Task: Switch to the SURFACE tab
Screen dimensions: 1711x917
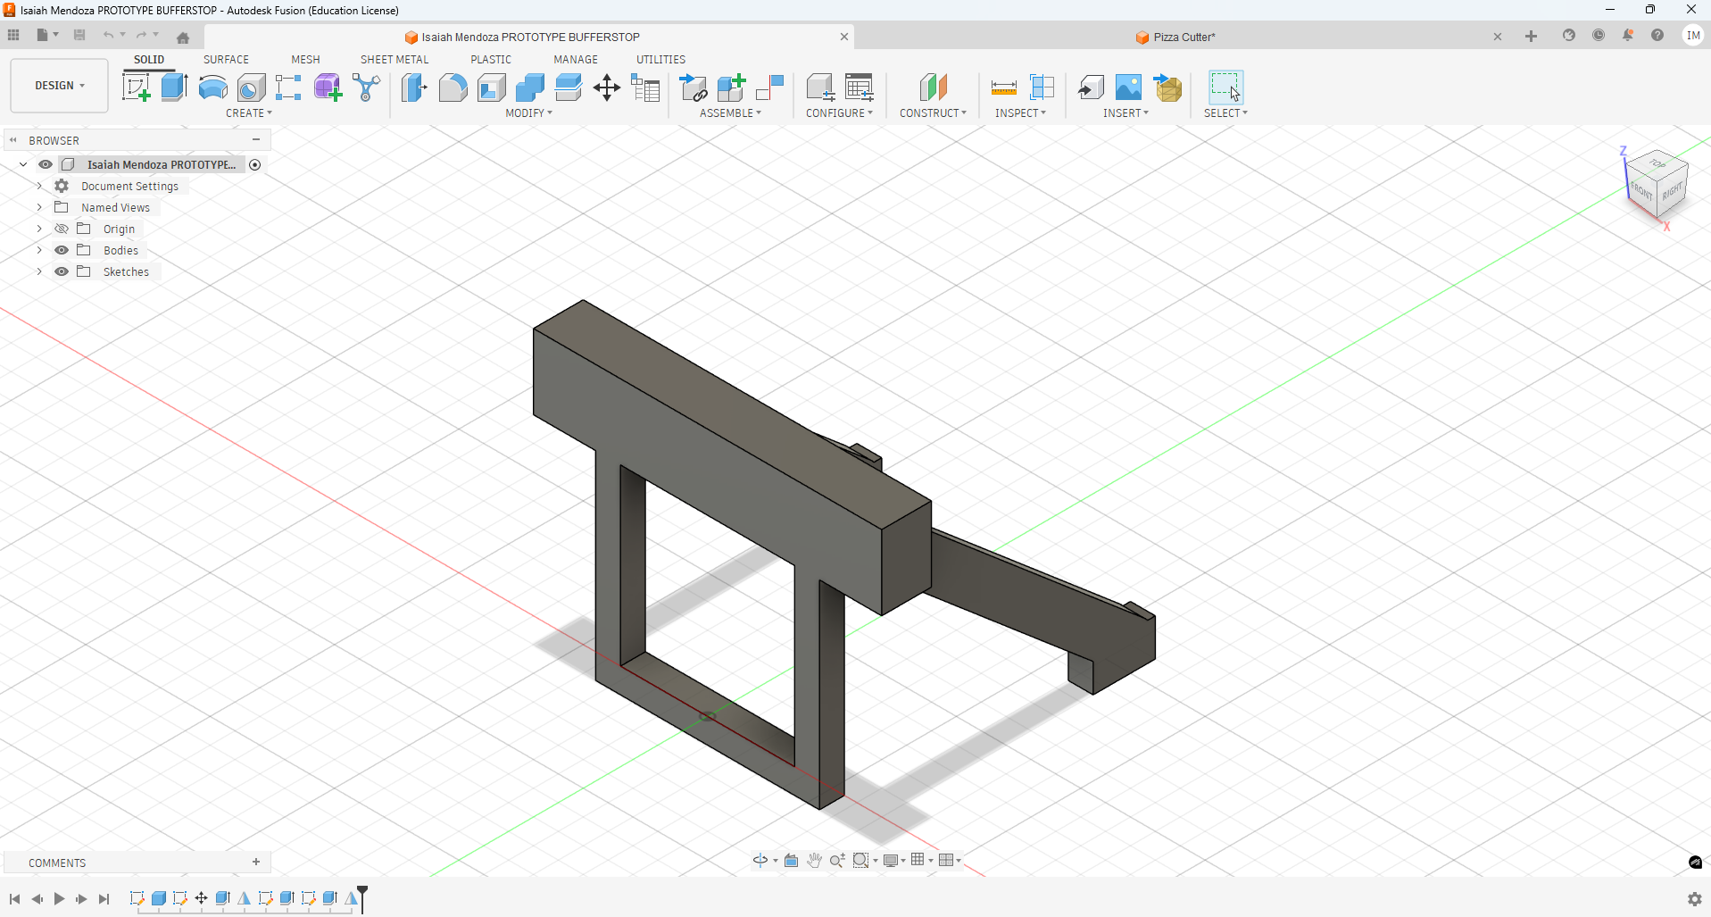Action: [226, 60]
